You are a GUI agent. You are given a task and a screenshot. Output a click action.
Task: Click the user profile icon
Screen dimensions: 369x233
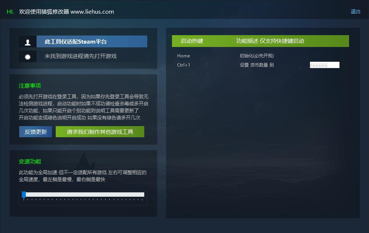28,42
